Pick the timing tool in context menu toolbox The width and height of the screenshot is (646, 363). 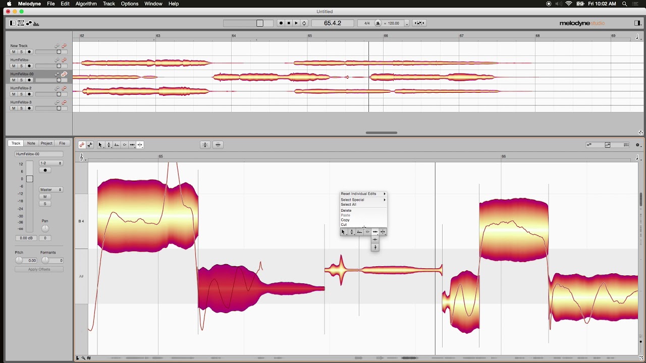(375, 232)
